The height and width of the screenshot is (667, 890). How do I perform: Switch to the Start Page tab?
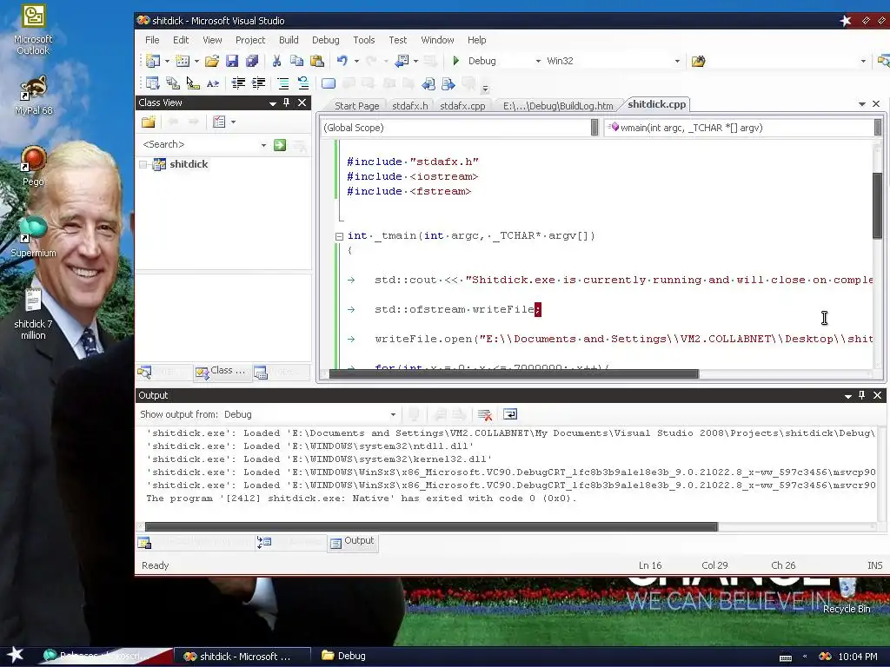point(356,105)
